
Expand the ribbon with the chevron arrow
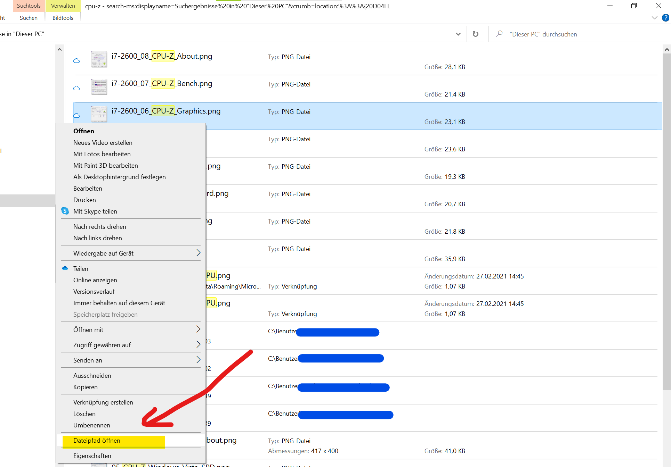tap(654, 18)
